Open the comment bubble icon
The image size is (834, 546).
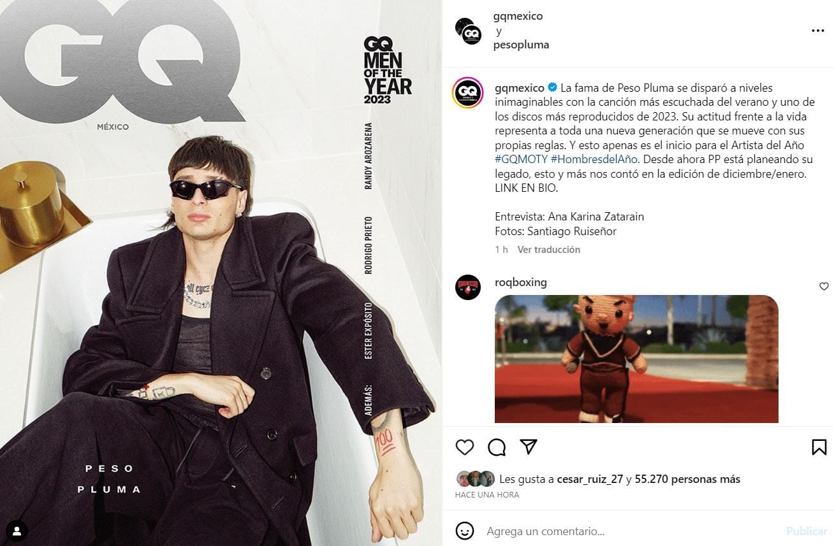pos(497,447)
